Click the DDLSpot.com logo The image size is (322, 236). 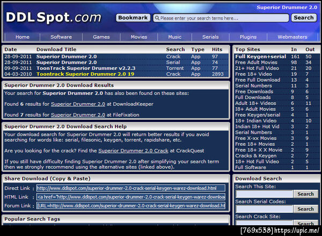tap(54, 17)
